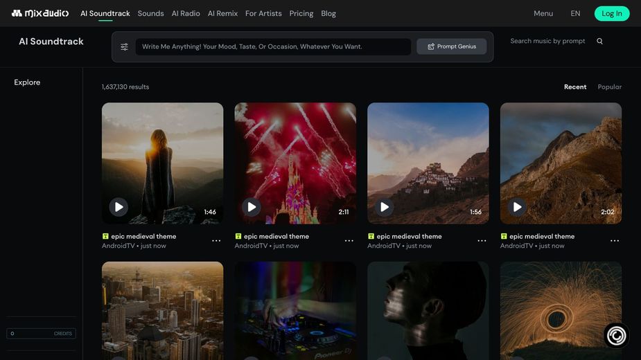Play the rocky mountain track
Viewport: 641px width, 360px height.
517,207
